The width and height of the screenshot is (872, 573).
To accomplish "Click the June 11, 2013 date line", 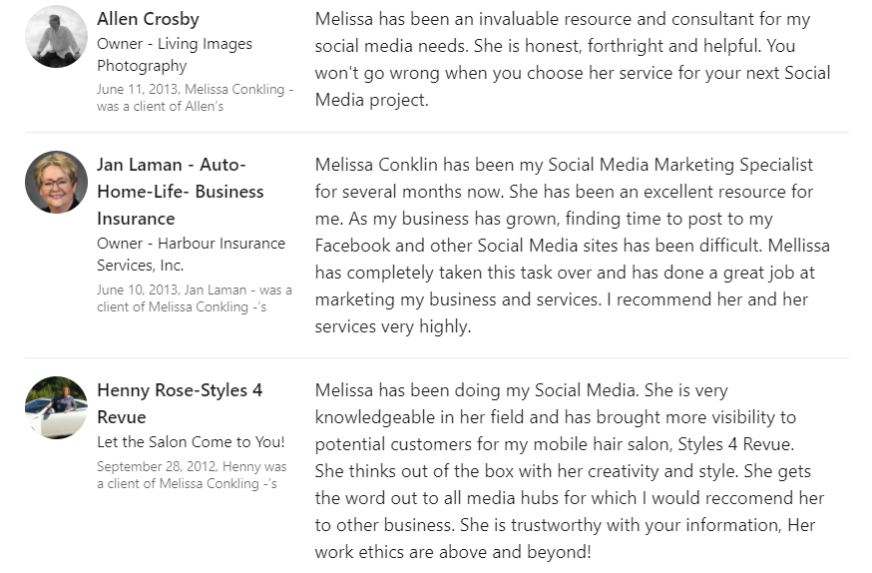I will point(195,98).
